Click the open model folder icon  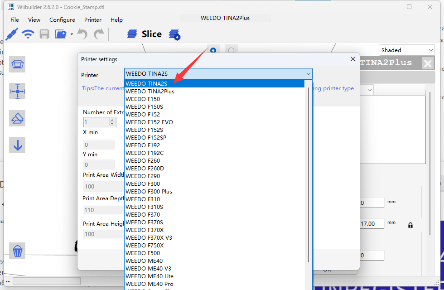[x=60, y=34]
